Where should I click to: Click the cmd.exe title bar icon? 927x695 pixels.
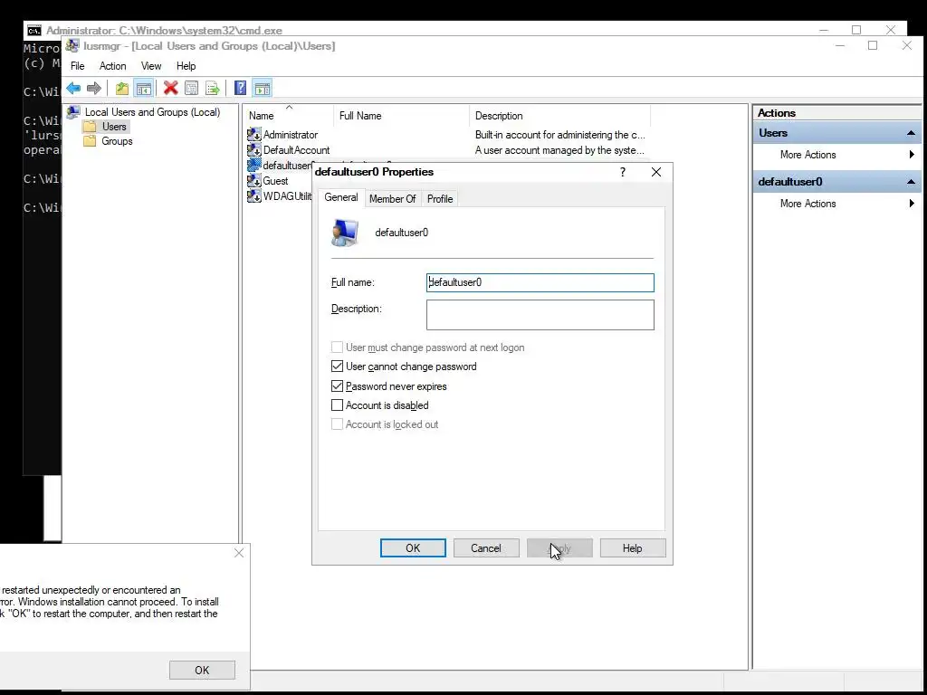33,31
